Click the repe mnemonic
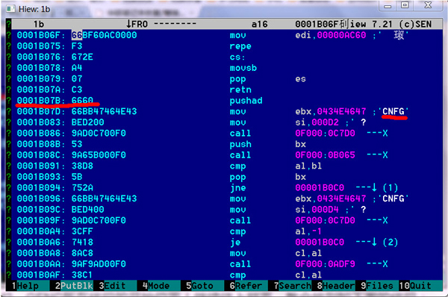Image resolution: width=448 pixels, height=297 pixels. click(240, 46)
